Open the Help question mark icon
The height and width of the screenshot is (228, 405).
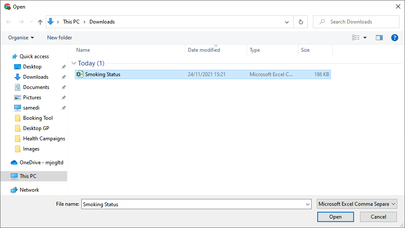395,38
